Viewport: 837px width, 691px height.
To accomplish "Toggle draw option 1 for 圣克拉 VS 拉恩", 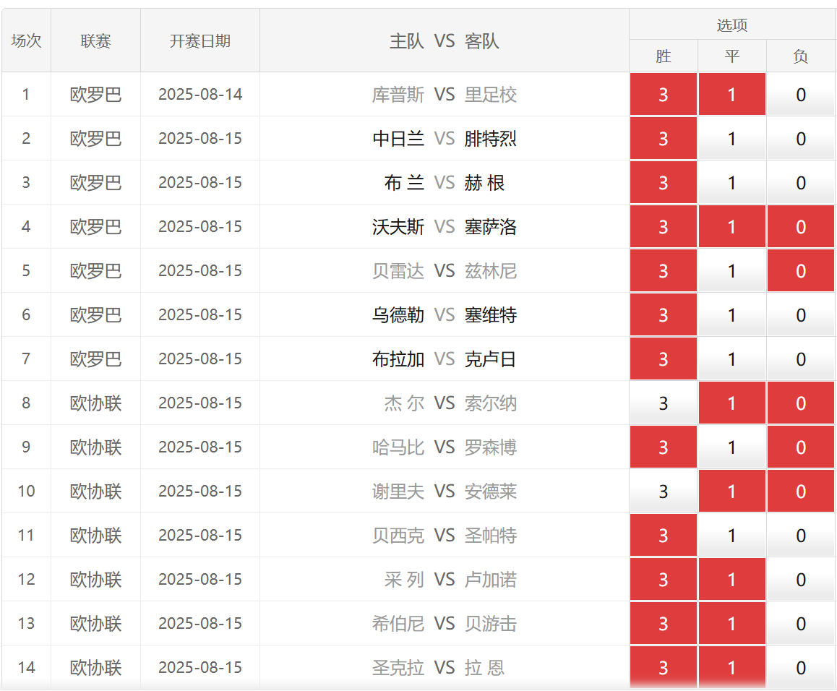I will coord(732,667).
